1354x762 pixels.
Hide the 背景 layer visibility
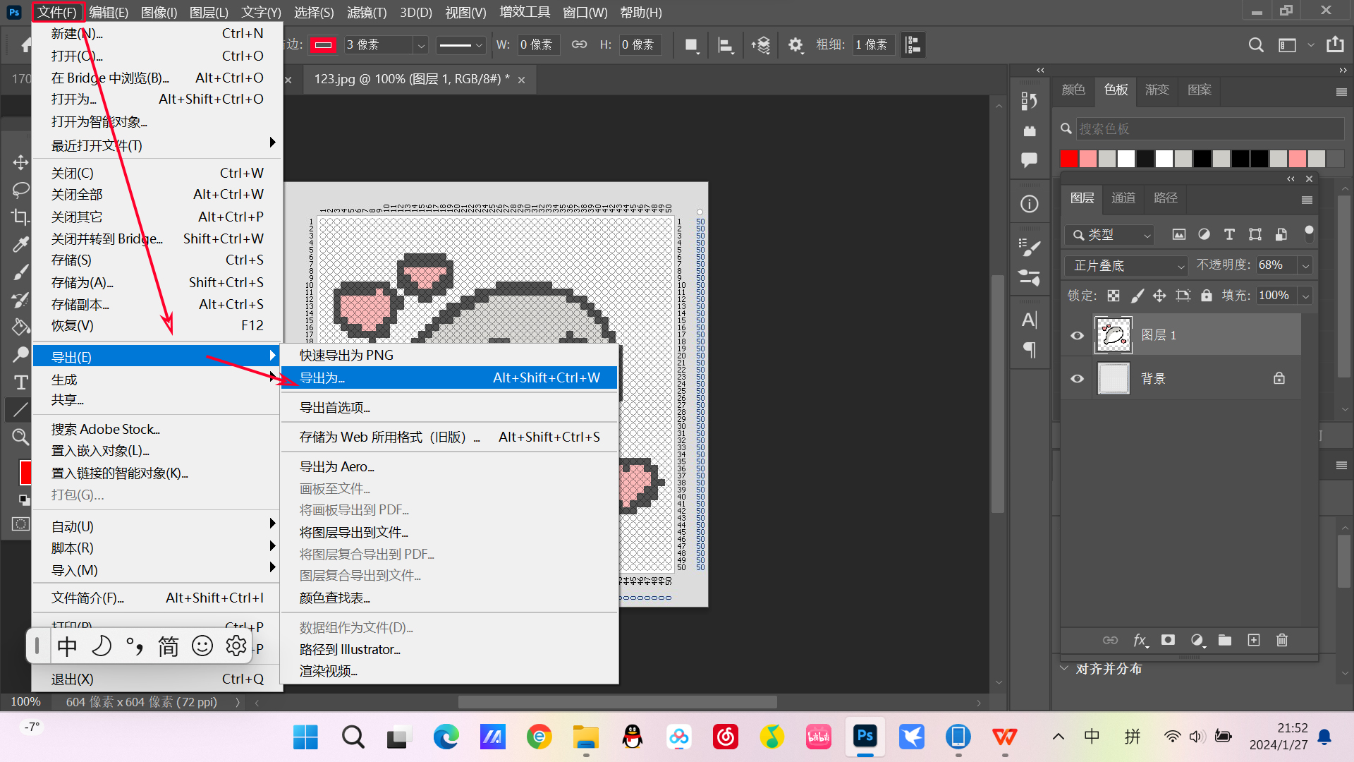(1077, 379)
